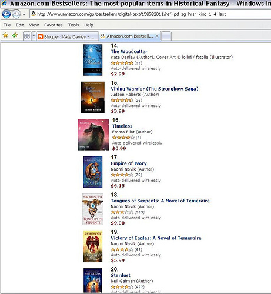Screen dimensions: 271x294
Task: Expand the tab list dropdown arrow
Action: pyautogui.click(x=34, y=36)
